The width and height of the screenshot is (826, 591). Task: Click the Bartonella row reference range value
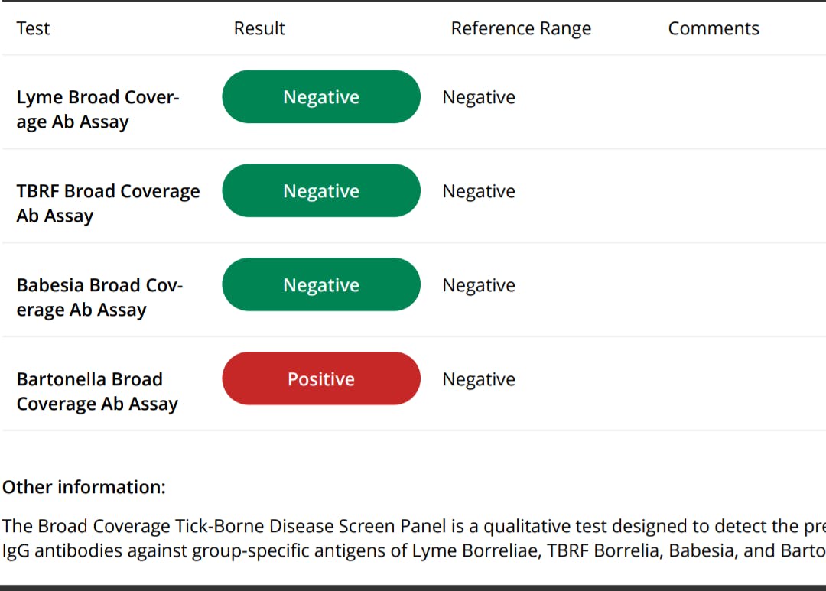[479, 379]
